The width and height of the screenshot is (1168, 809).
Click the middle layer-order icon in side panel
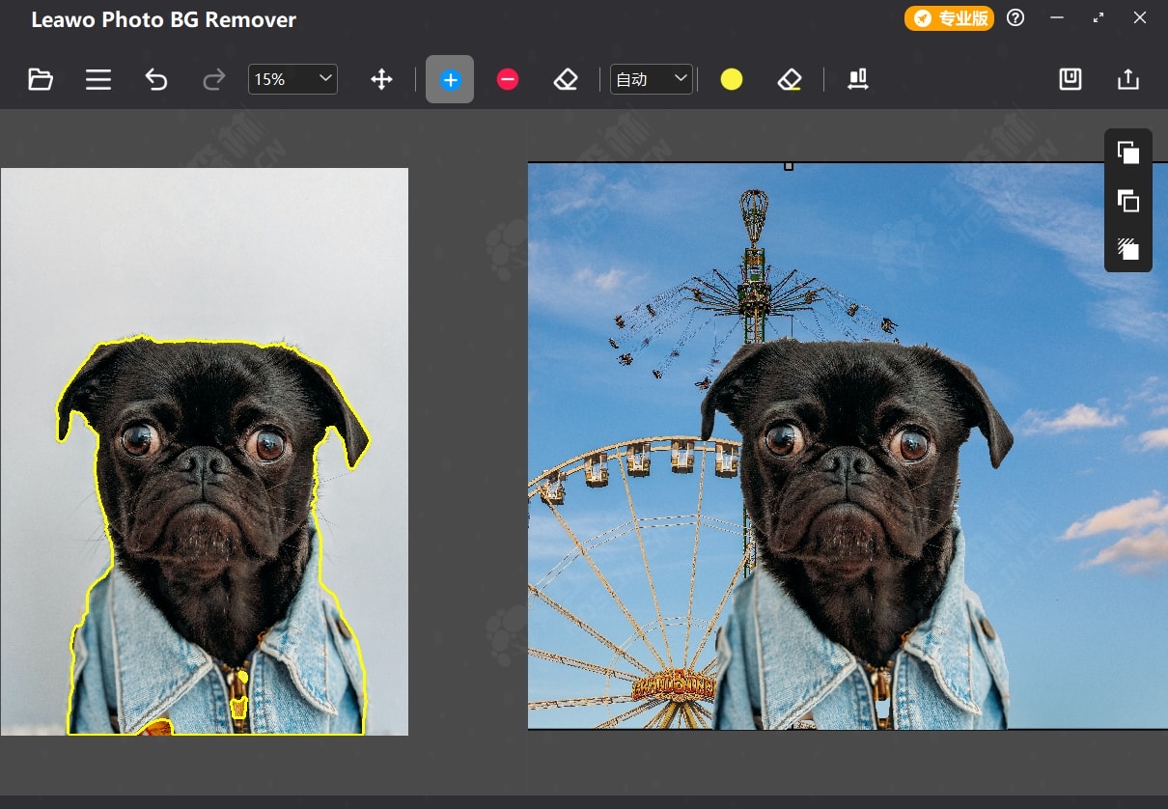[x=1127, y=201]
